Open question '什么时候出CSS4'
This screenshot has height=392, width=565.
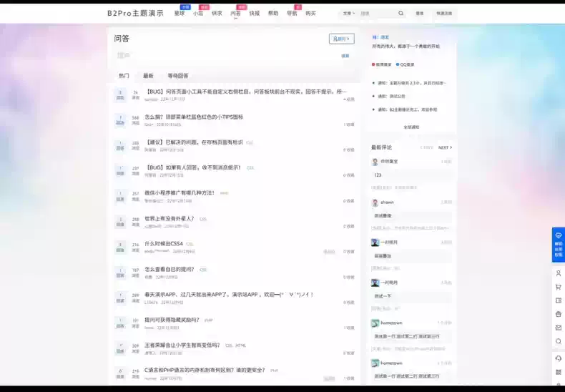(164, 244)
